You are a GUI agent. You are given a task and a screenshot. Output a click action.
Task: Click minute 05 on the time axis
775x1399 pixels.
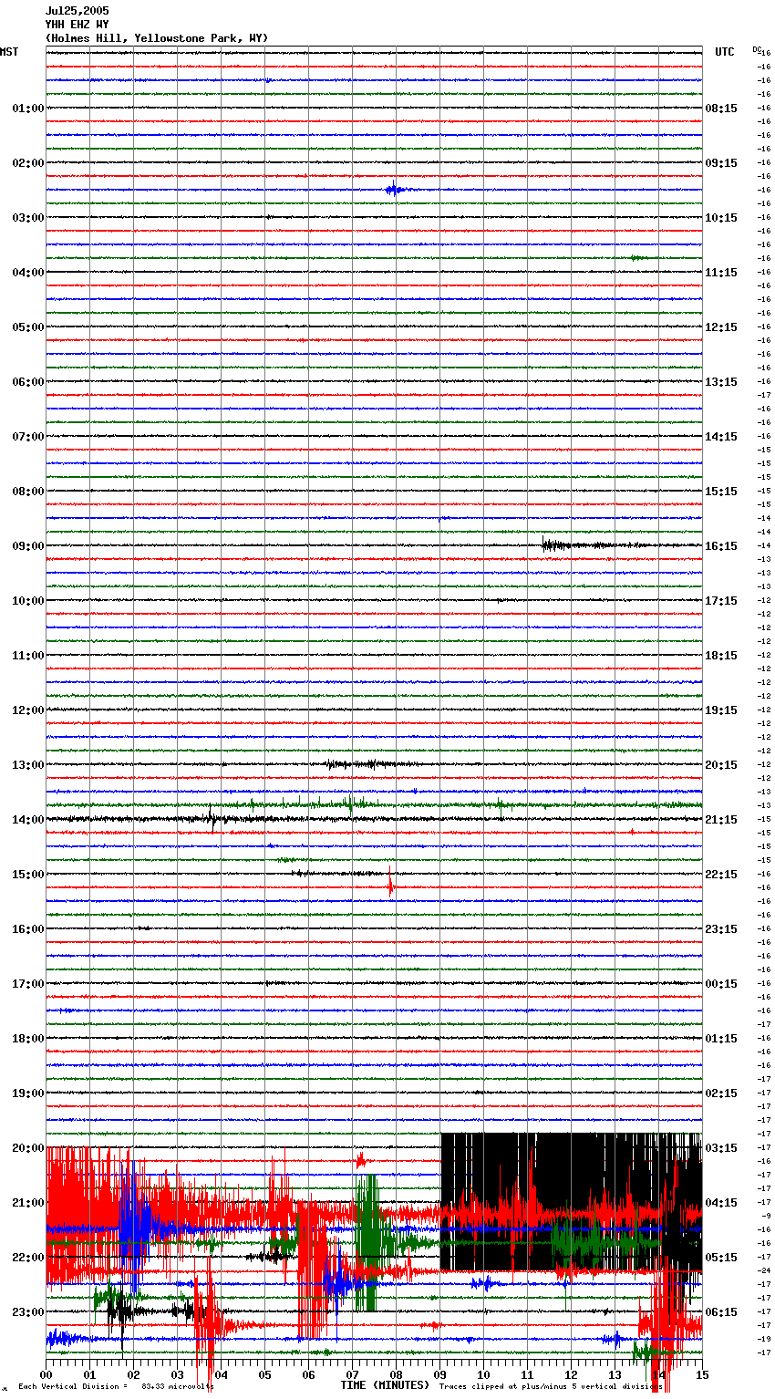(x=264, y=1374)
